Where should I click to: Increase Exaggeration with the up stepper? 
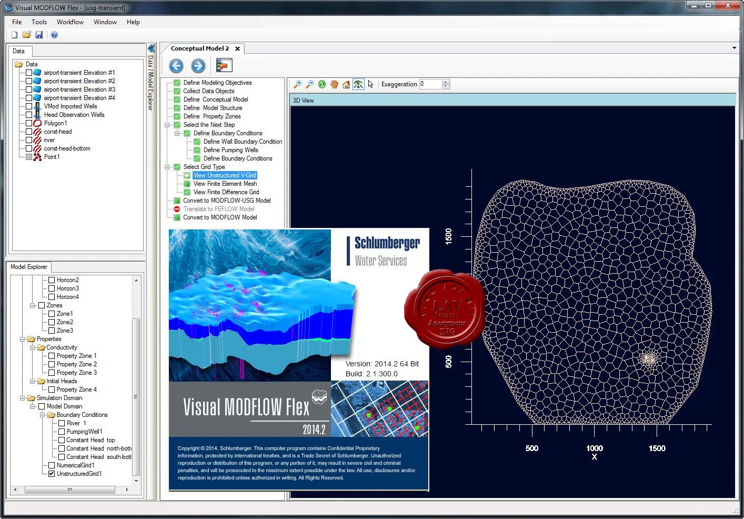pyautogui.click(x=446, y=82)
